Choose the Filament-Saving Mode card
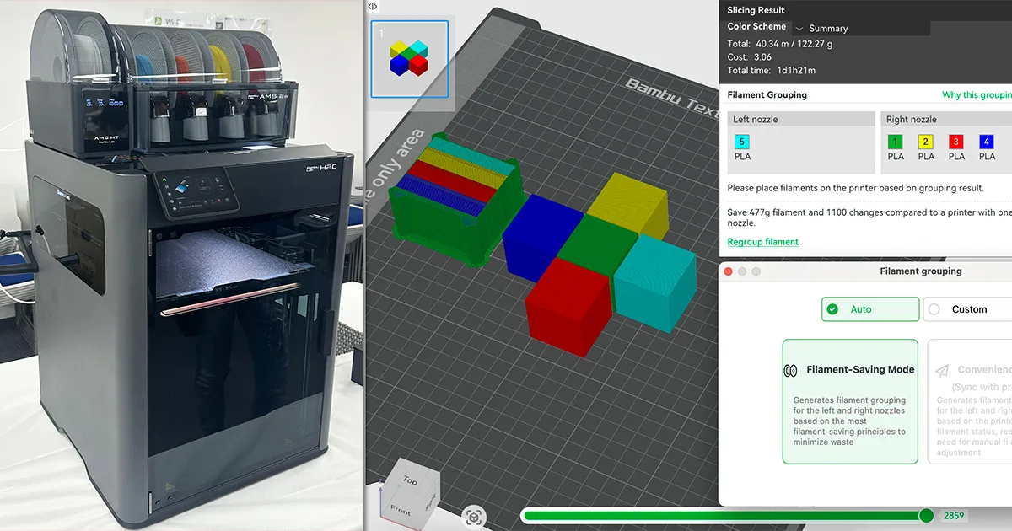Viewport: 1012px width, 531px height. (849, 401)
